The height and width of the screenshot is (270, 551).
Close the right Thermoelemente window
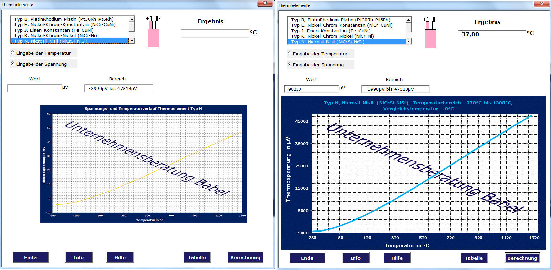pos(542,4)
